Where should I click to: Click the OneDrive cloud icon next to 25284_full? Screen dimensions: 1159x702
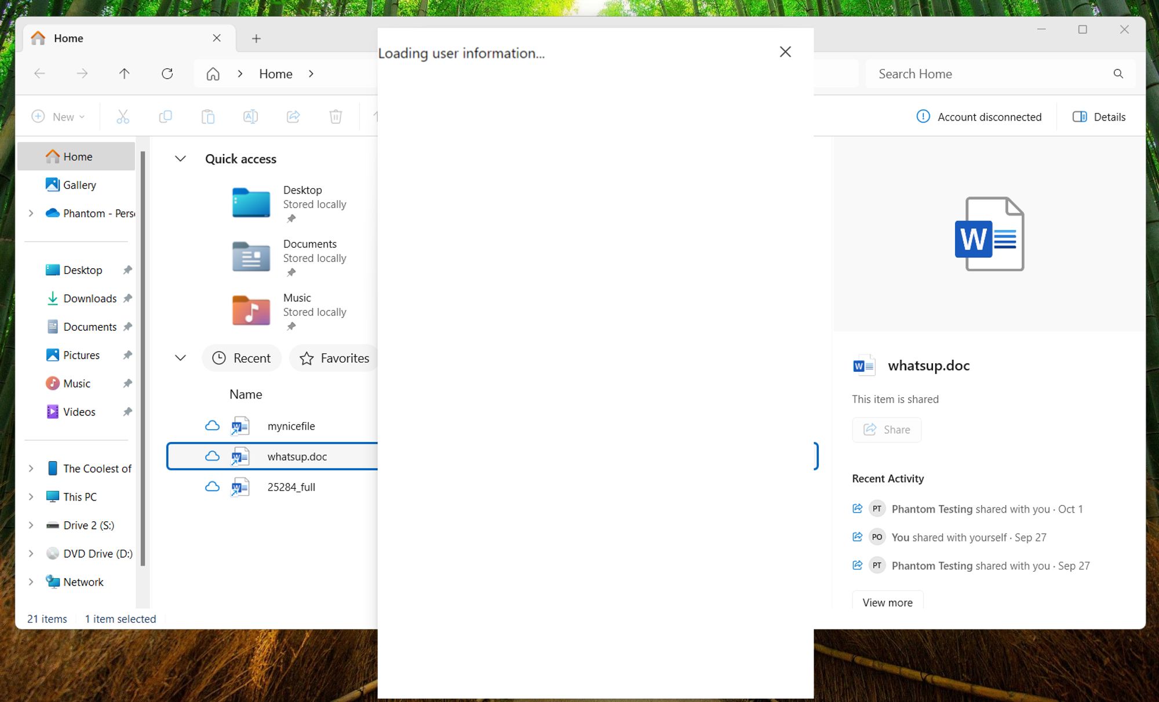point(212,487)
